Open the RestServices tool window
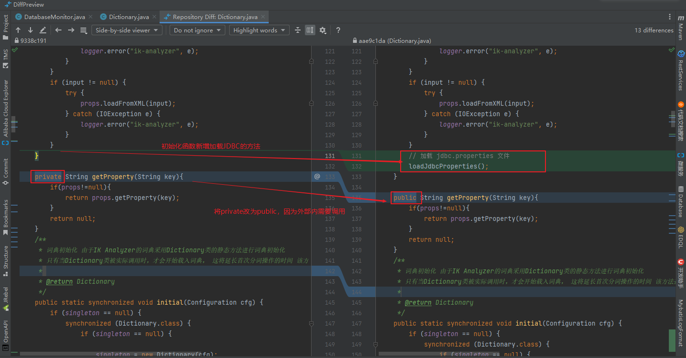Screen dimensions: 686x358 tap(681, 70)
